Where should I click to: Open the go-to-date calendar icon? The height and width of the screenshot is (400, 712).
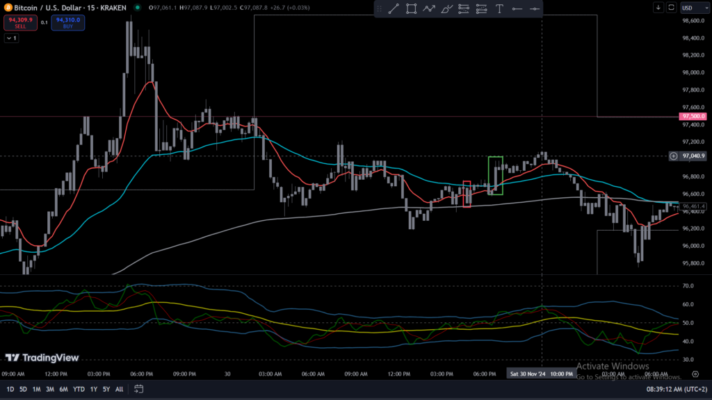click(x=139, y=389)
